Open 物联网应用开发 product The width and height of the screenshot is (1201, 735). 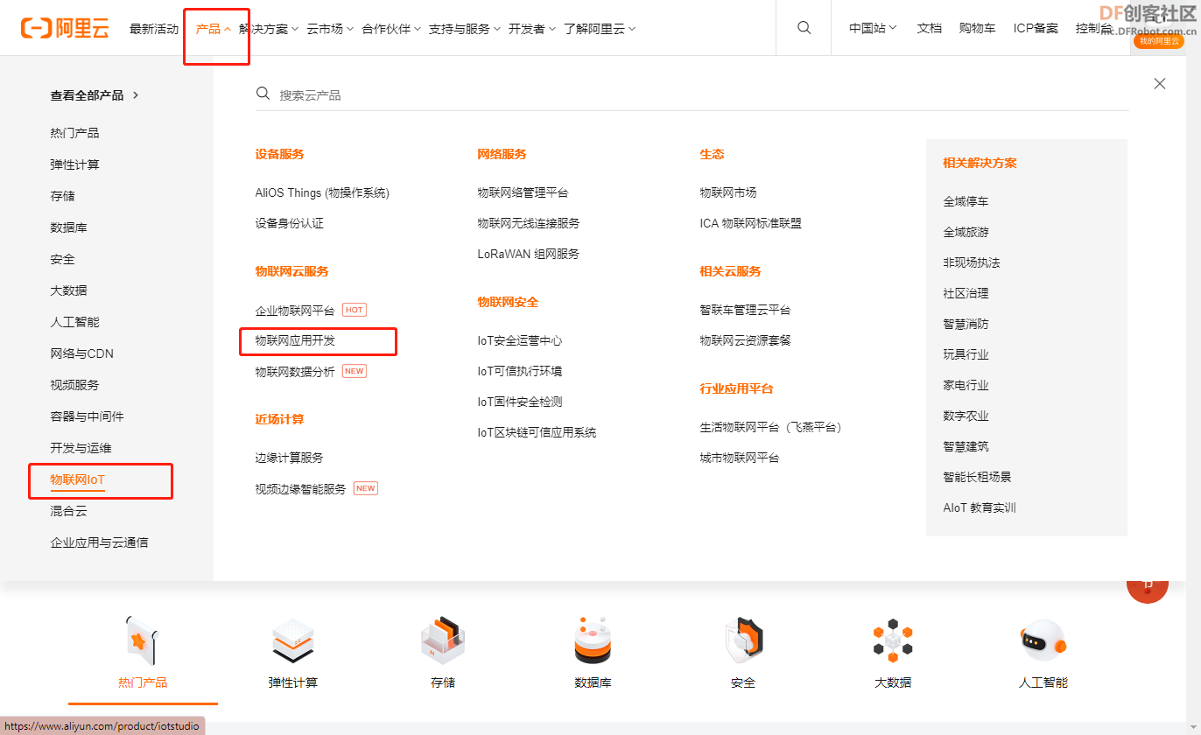(295, 340)
